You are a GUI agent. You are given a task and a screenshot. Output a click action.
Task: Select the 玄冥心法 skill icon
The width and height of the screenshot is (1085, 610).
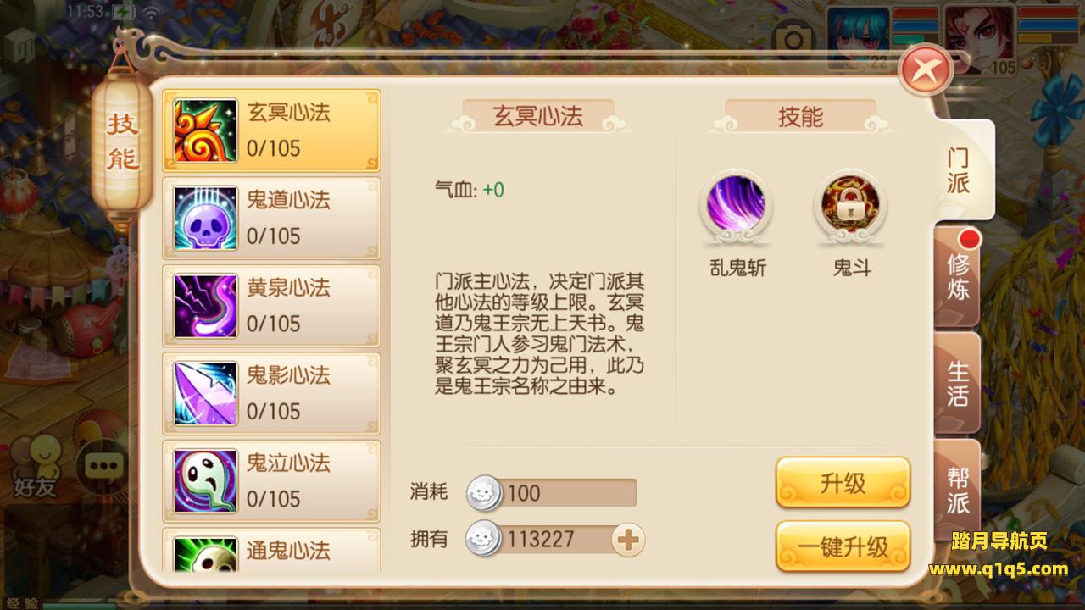click(205, 130)
